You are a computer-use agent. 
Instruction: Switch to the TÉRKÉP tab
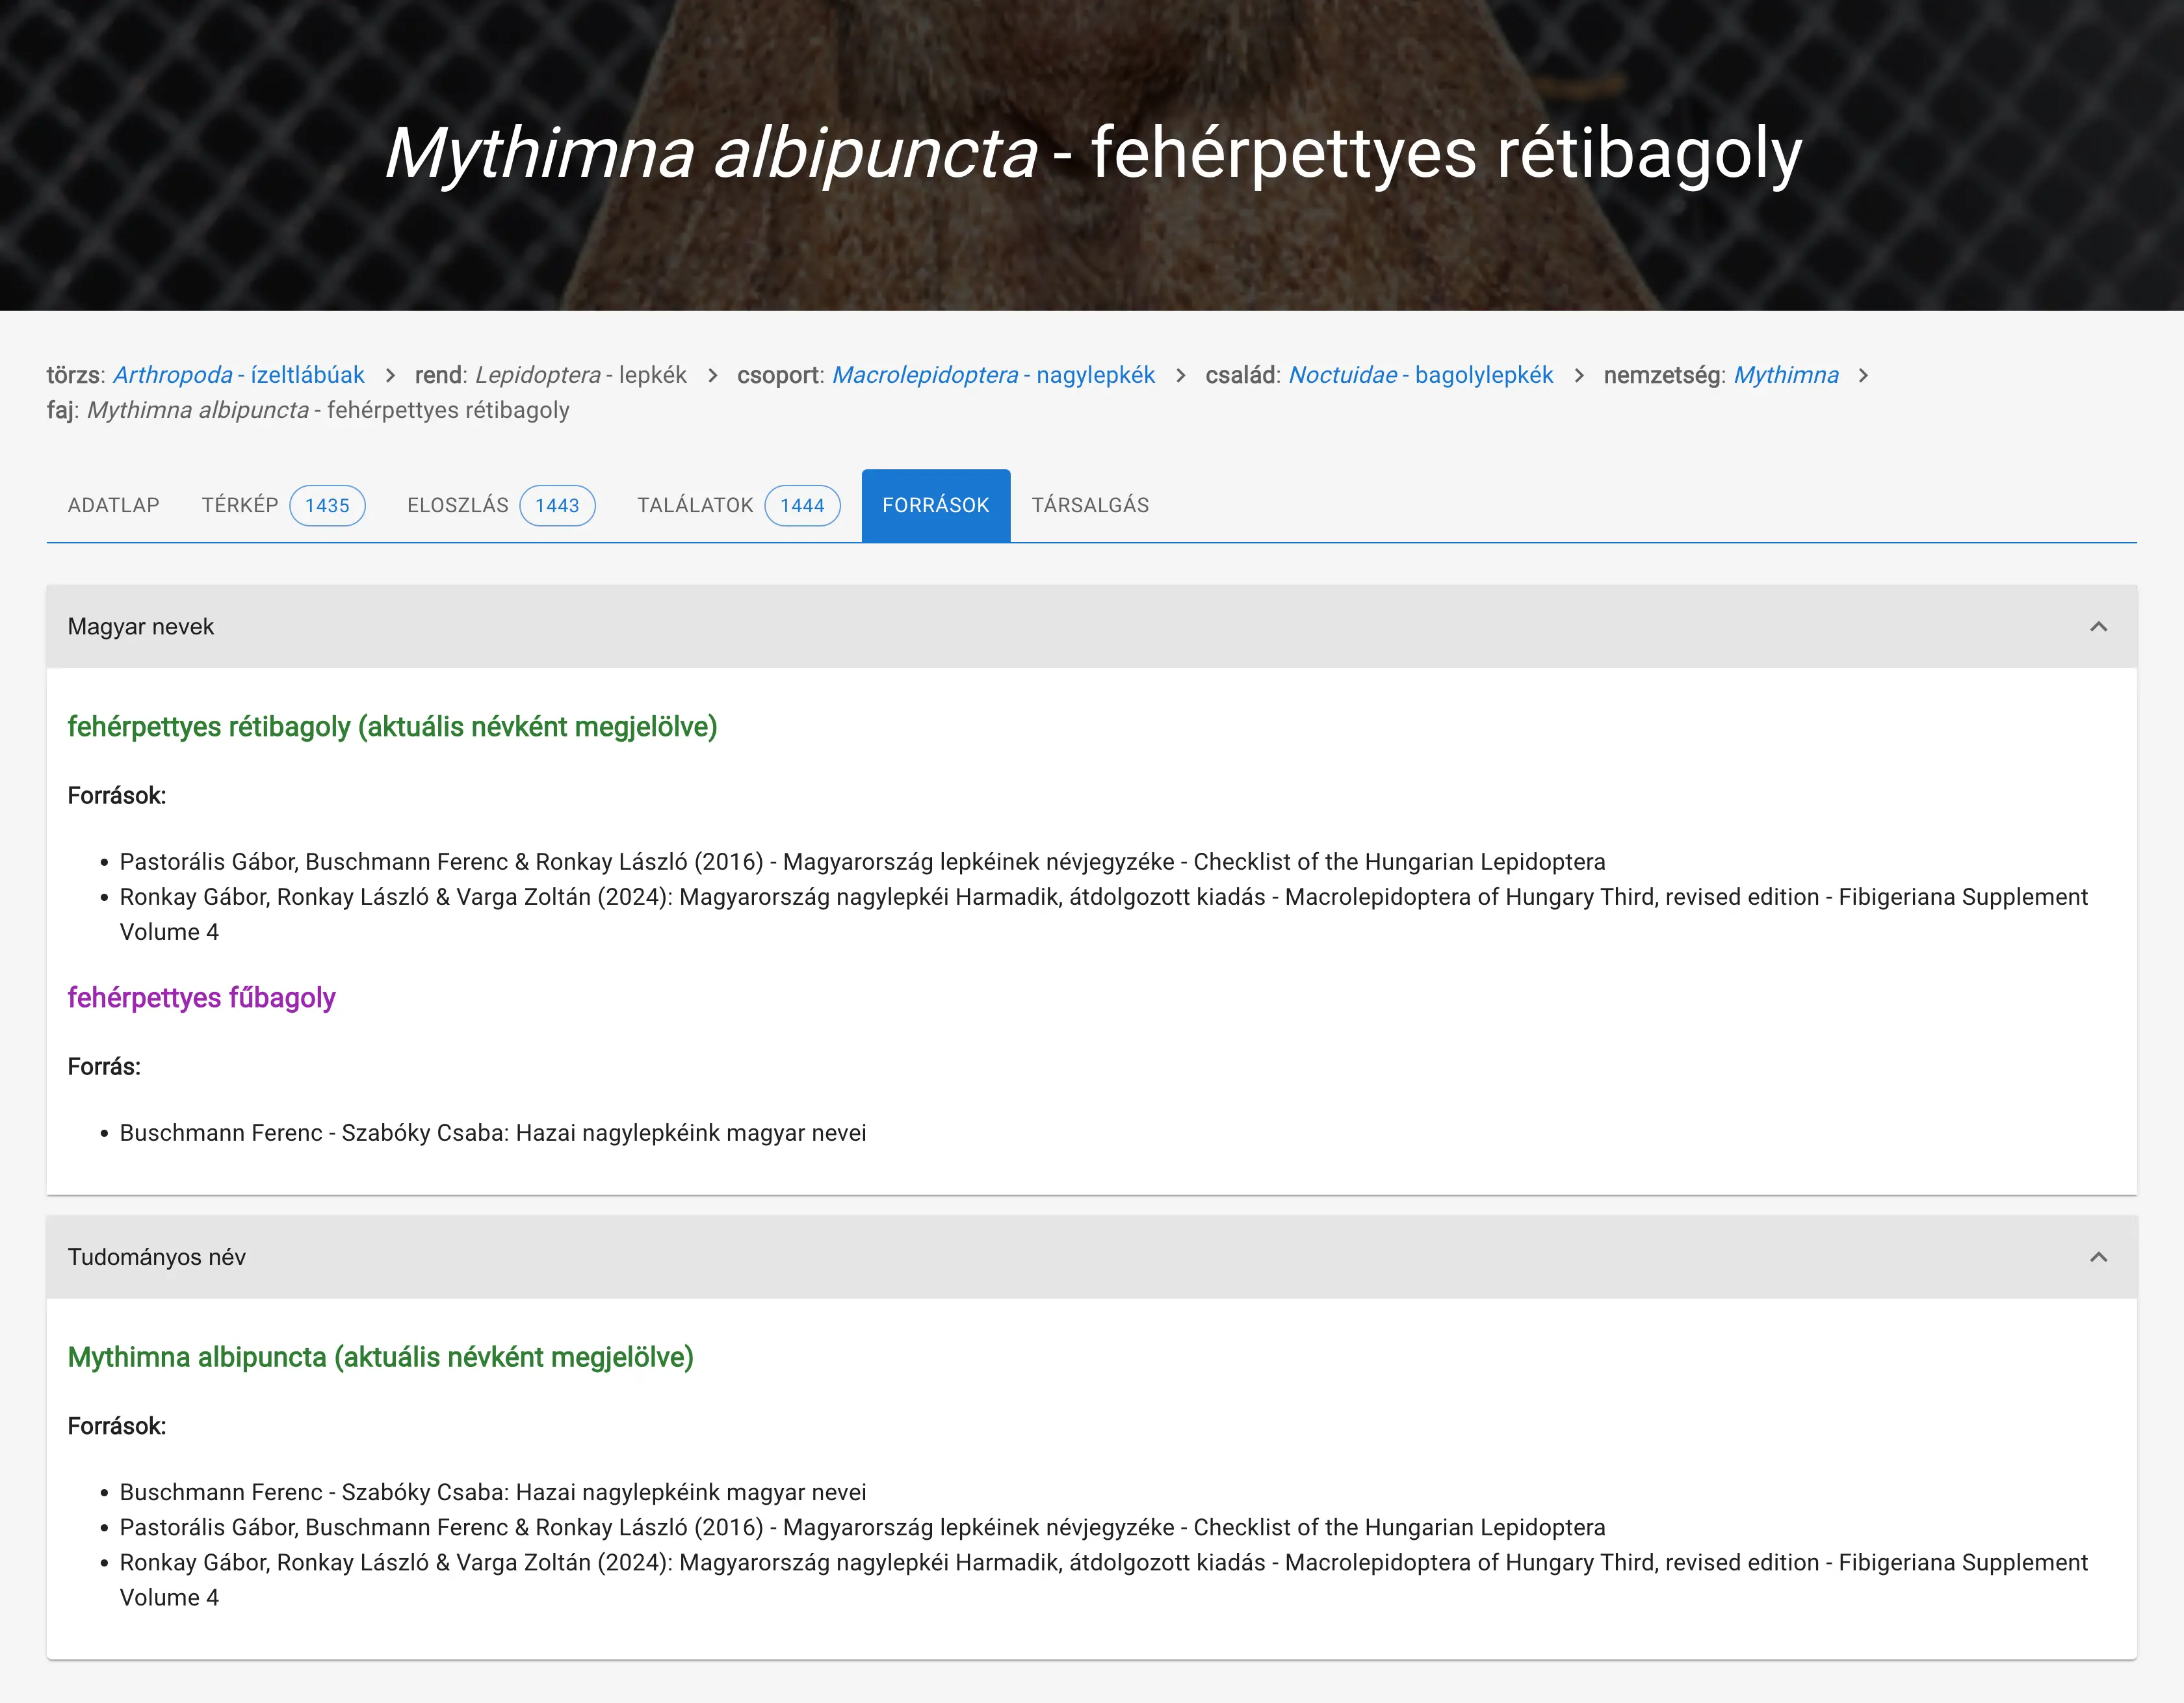[240, 505]
